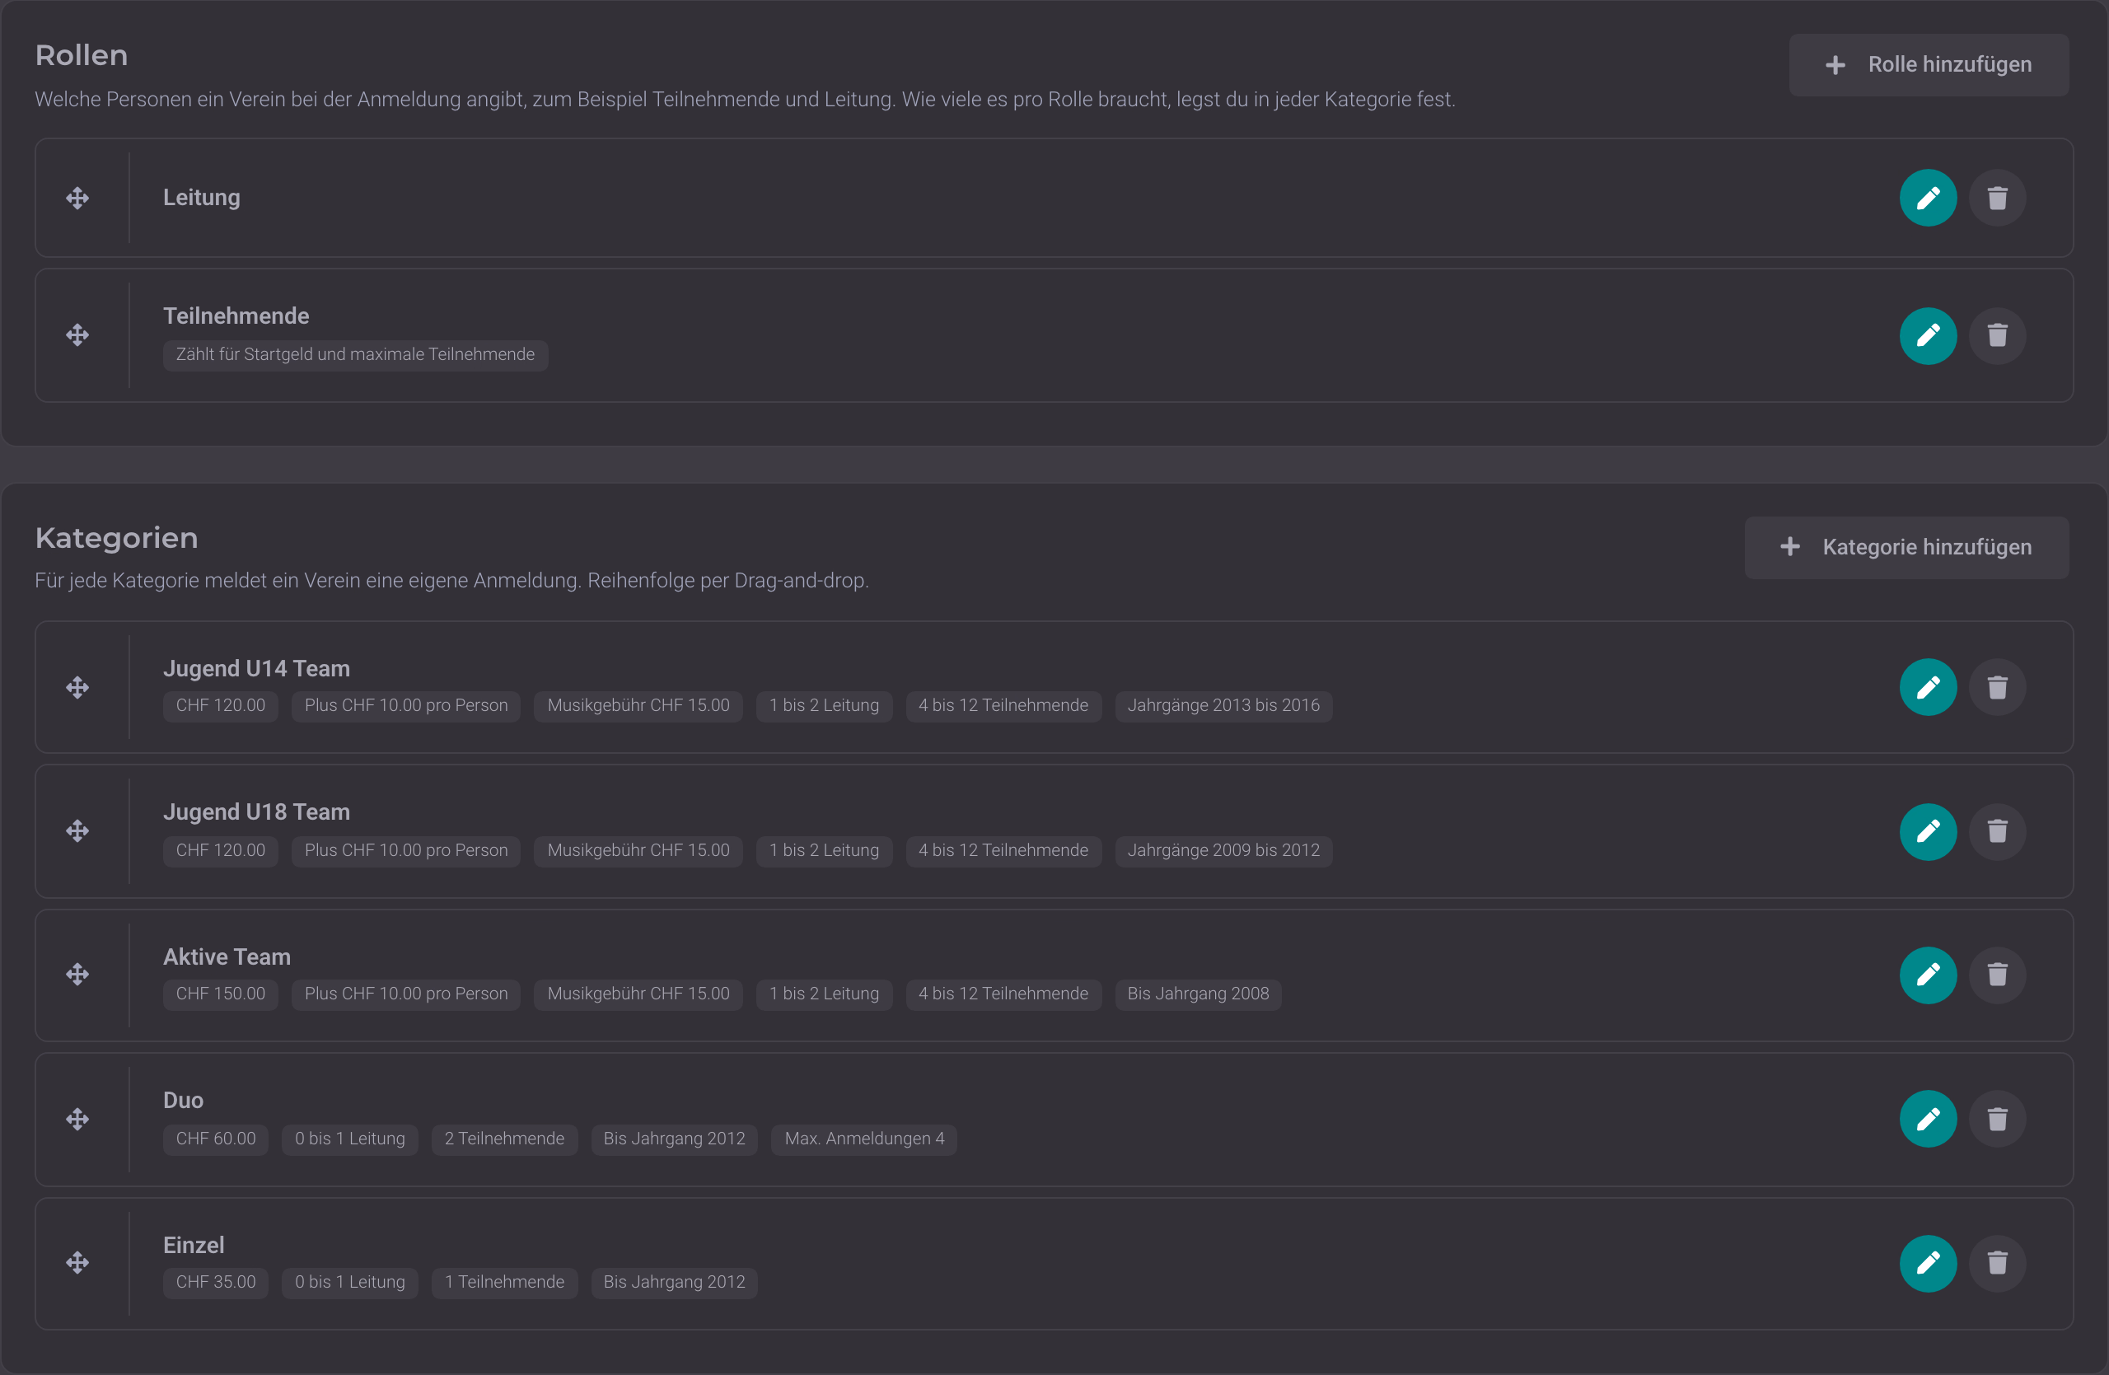This screenshot has height=1375, width=2109.
Task: Click the Kategorie hinzufügen button
Action: (1906, 548)
